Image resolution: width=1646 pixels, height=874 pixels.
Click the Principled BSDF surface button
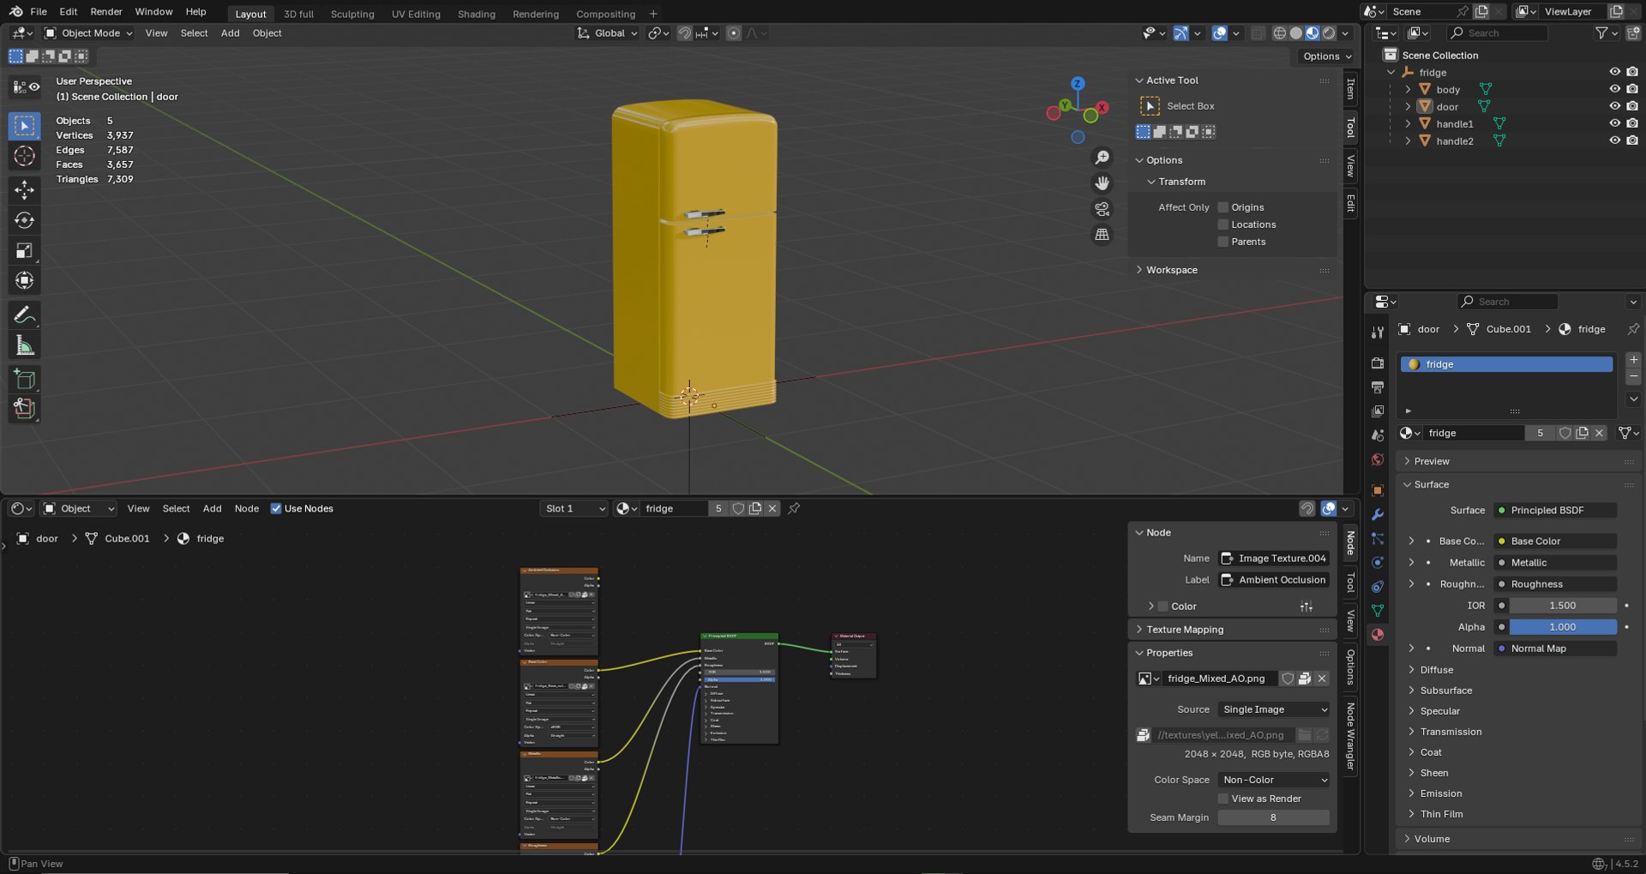click(x=1555, y=511)
